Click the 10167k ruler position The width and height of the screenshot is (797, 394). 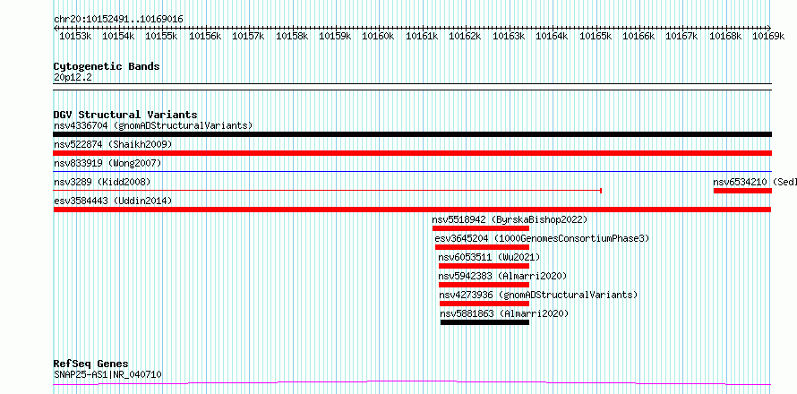(x=682, y=36)
